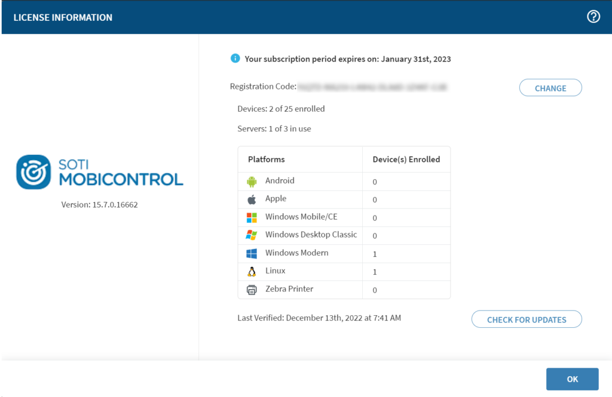Select the blurred registration code text

coord(372,87)
